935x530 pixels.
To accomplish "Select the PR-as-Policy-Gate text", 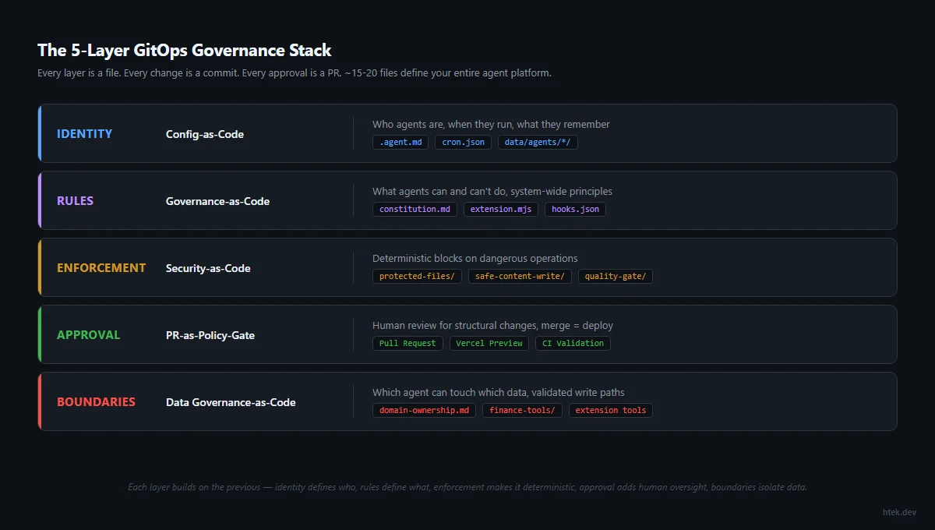I will click(x=210, y=335).
